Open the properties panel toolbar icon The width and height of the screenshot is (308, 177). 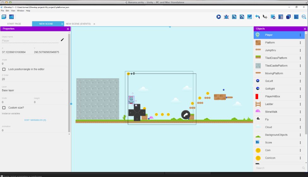pos(250,17)
